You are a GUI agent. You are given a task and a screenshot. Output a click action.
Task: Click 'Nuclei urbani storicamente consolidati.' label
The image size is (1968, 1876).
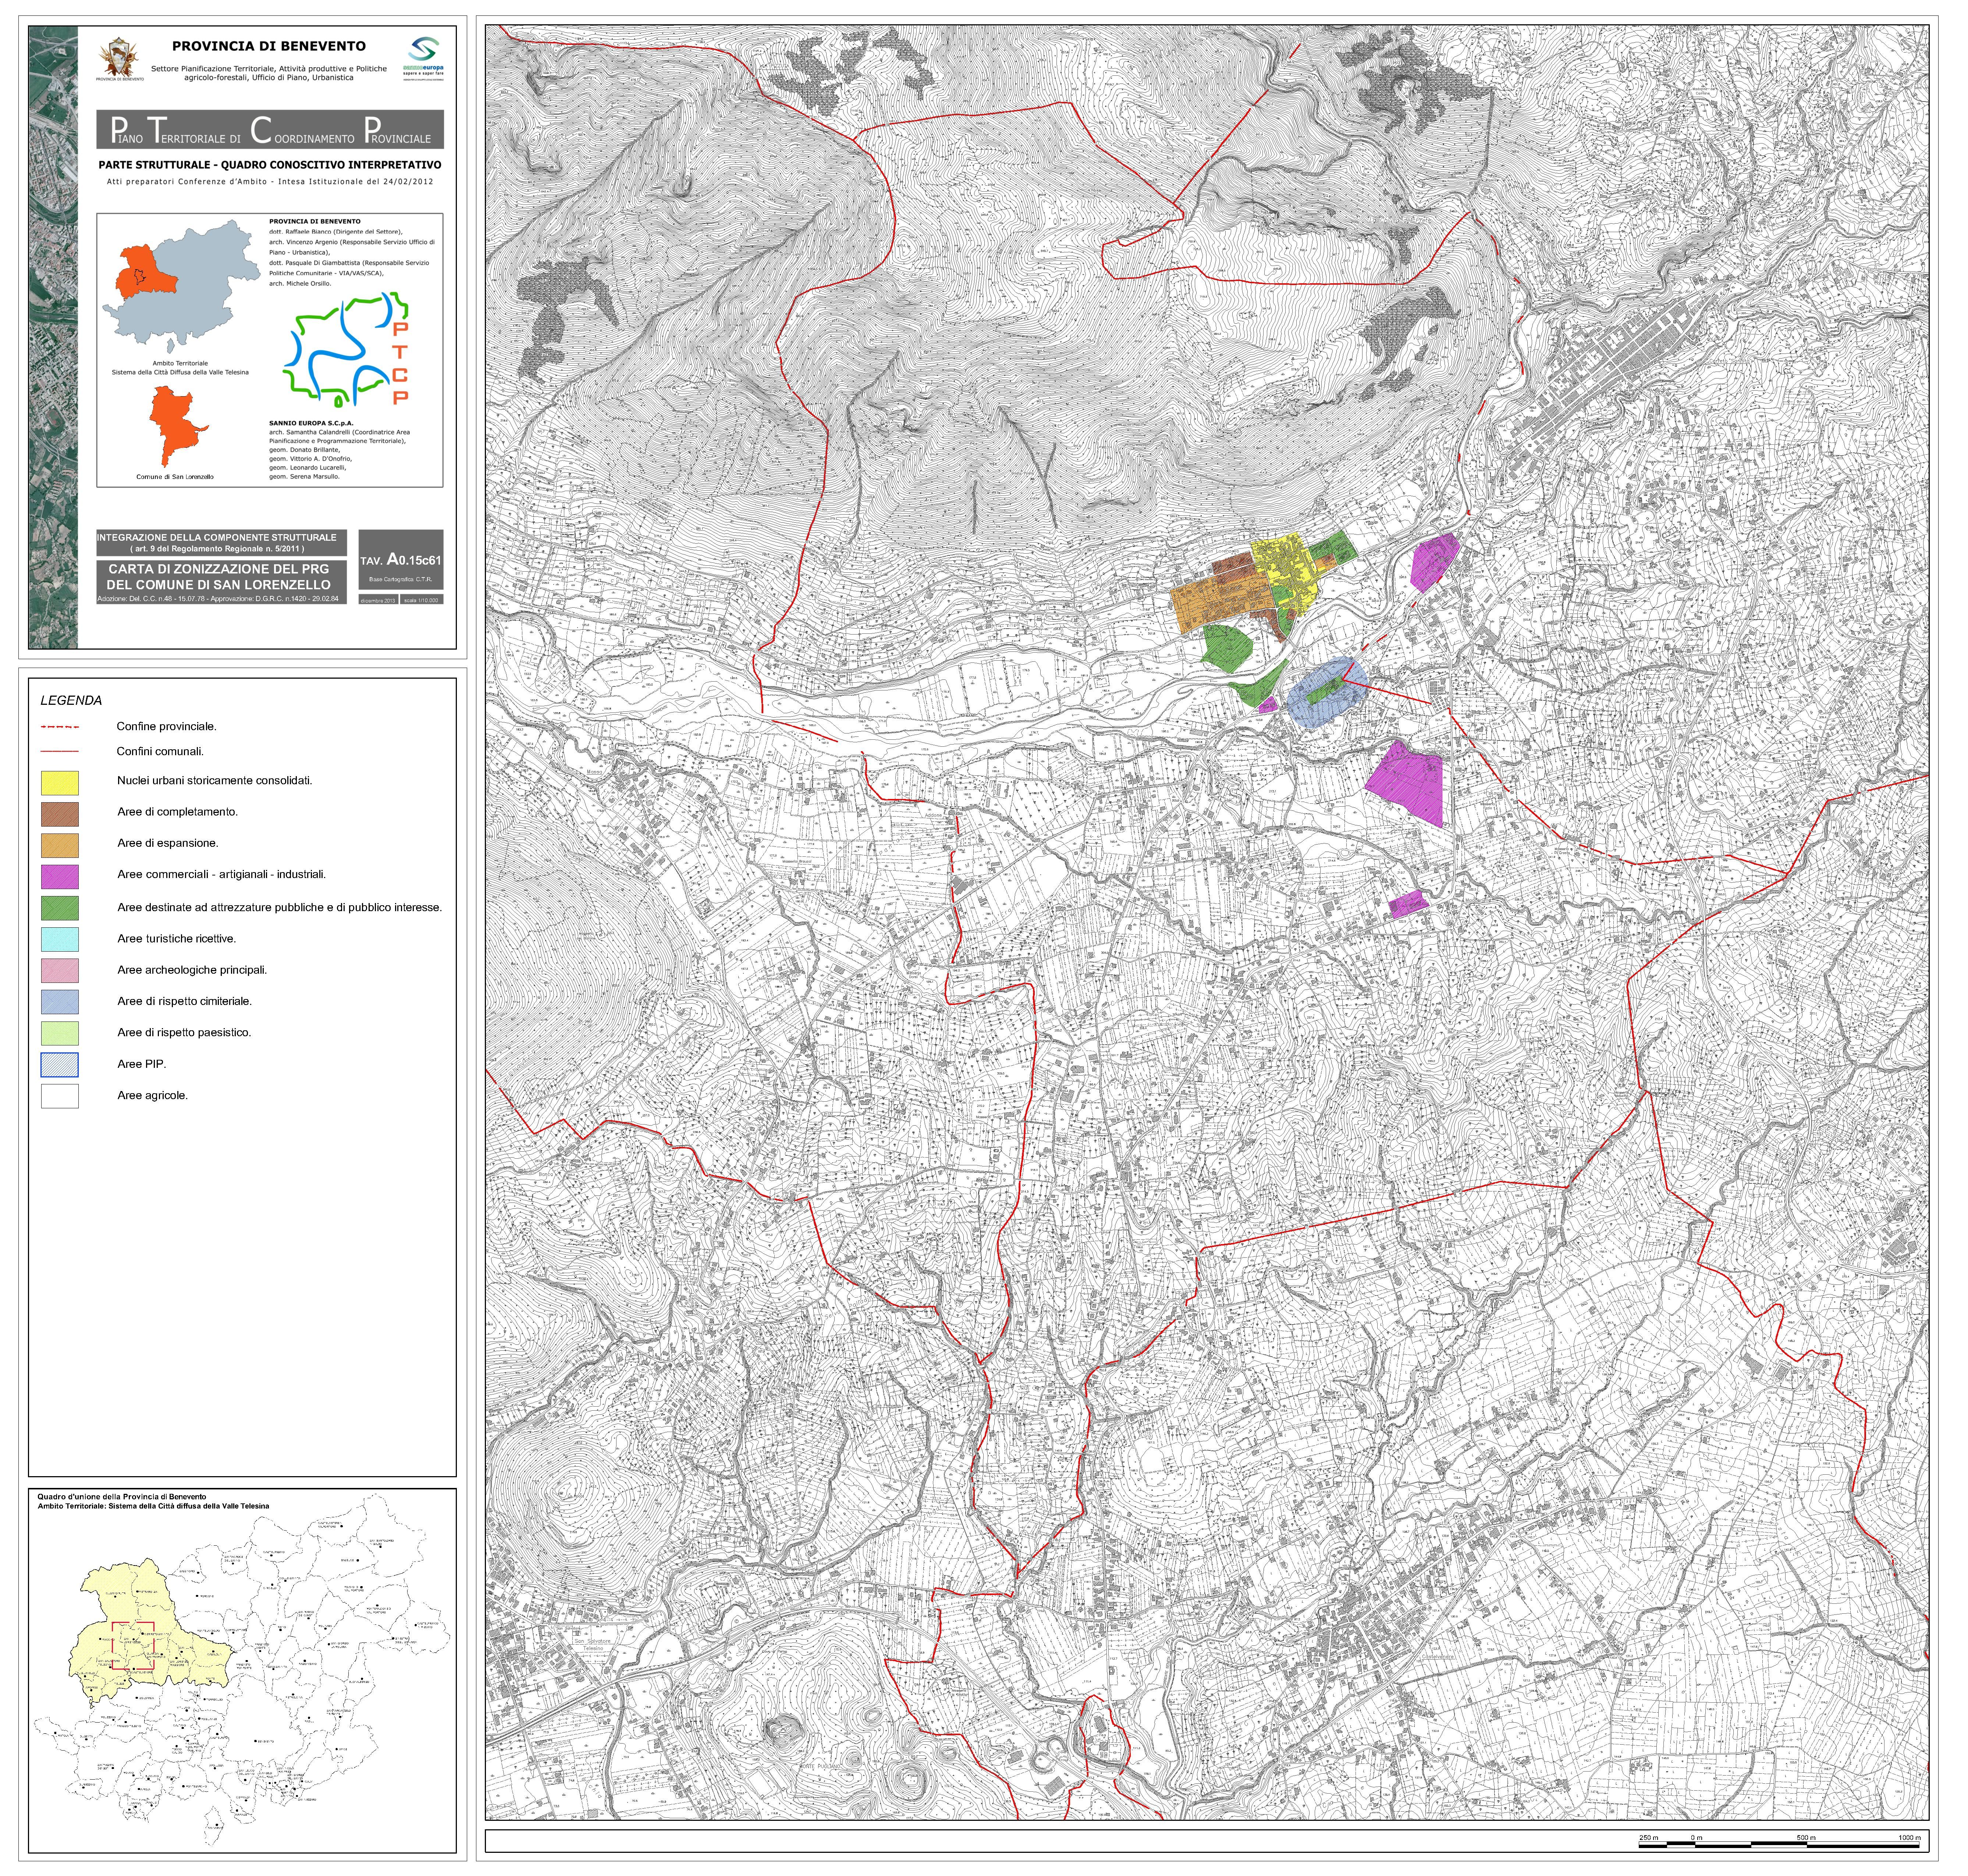click(215, 781)
